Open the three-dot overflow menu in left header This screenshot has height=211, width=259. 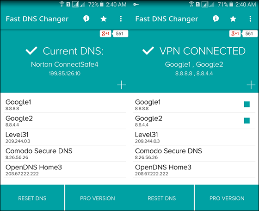121,19
